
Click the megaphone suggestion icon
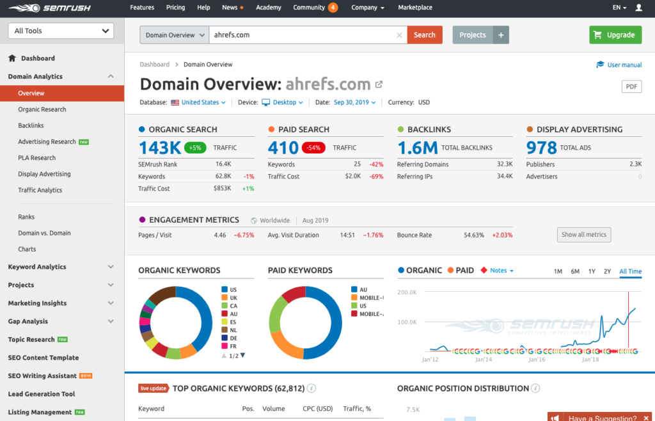555,418
